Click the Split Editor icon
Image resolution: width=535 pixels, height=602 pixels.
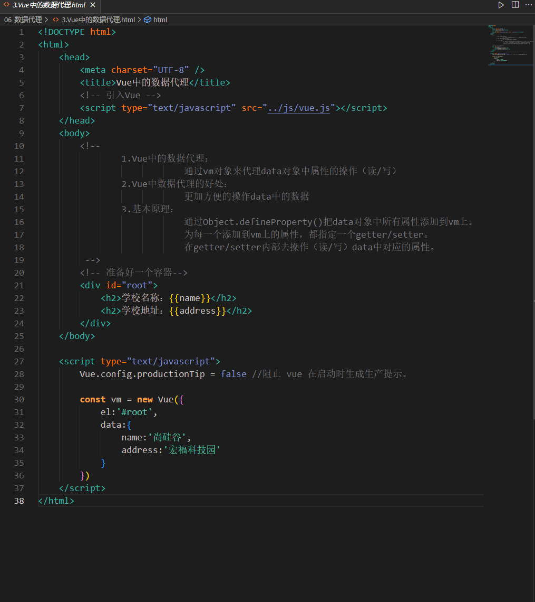coord(515,5)
